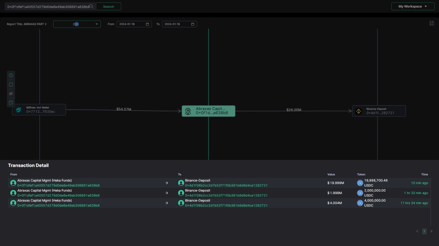
Task: Toggle the hide-nodes eye icon
Action: pyautogui.click(x=11, y=94)
